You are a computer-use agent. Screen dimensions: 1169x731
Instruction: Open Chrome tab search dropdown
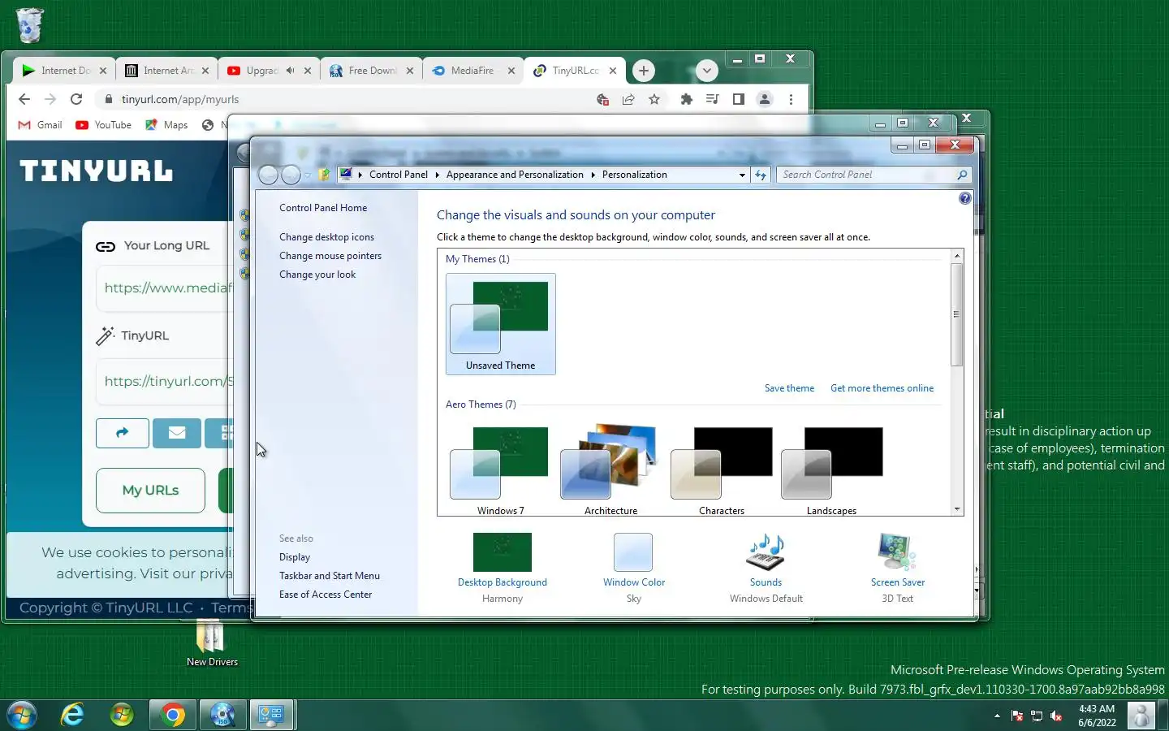706,71
